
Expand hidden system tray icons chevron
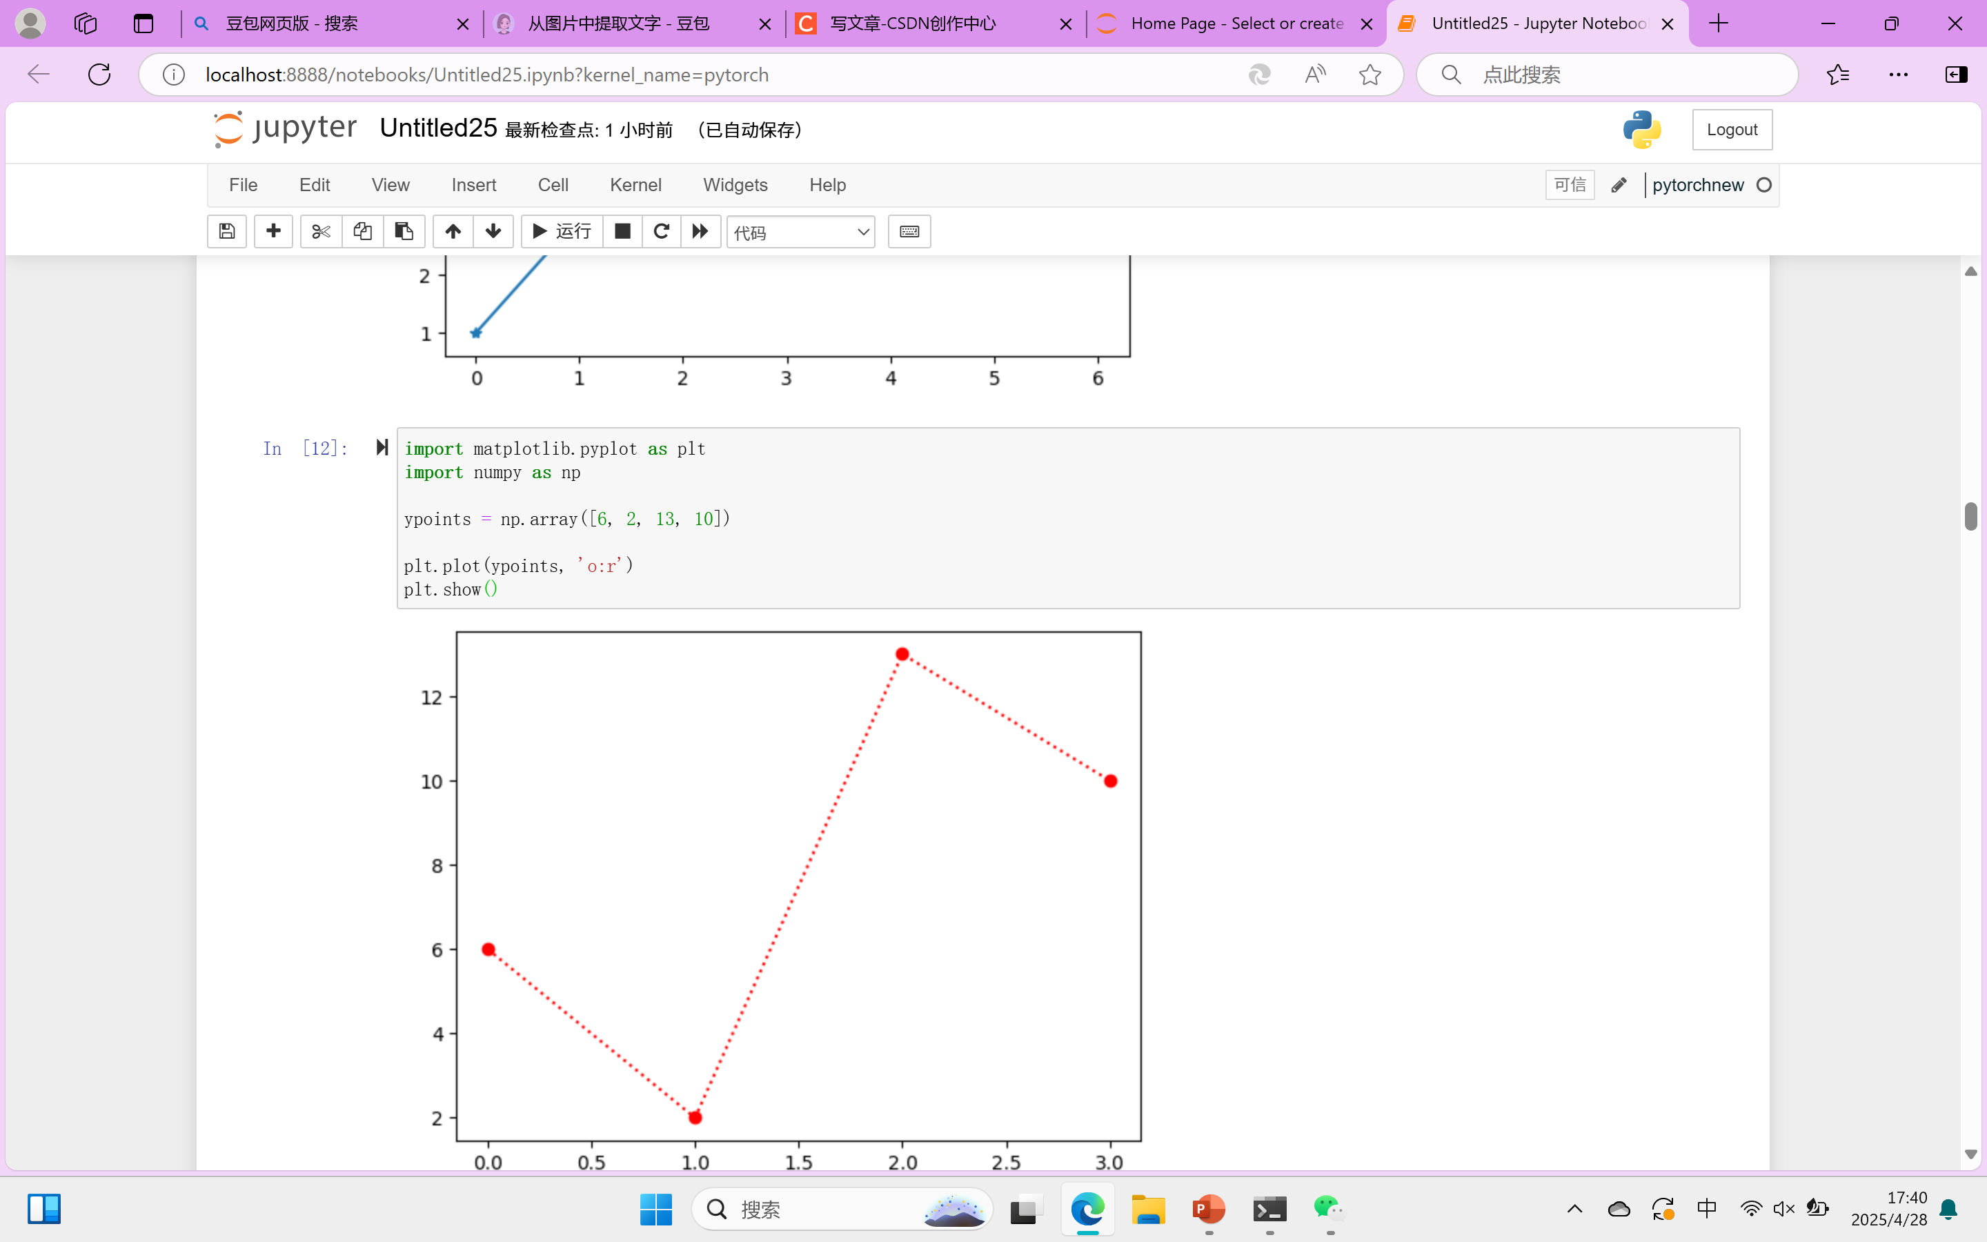[1574, 1208]
